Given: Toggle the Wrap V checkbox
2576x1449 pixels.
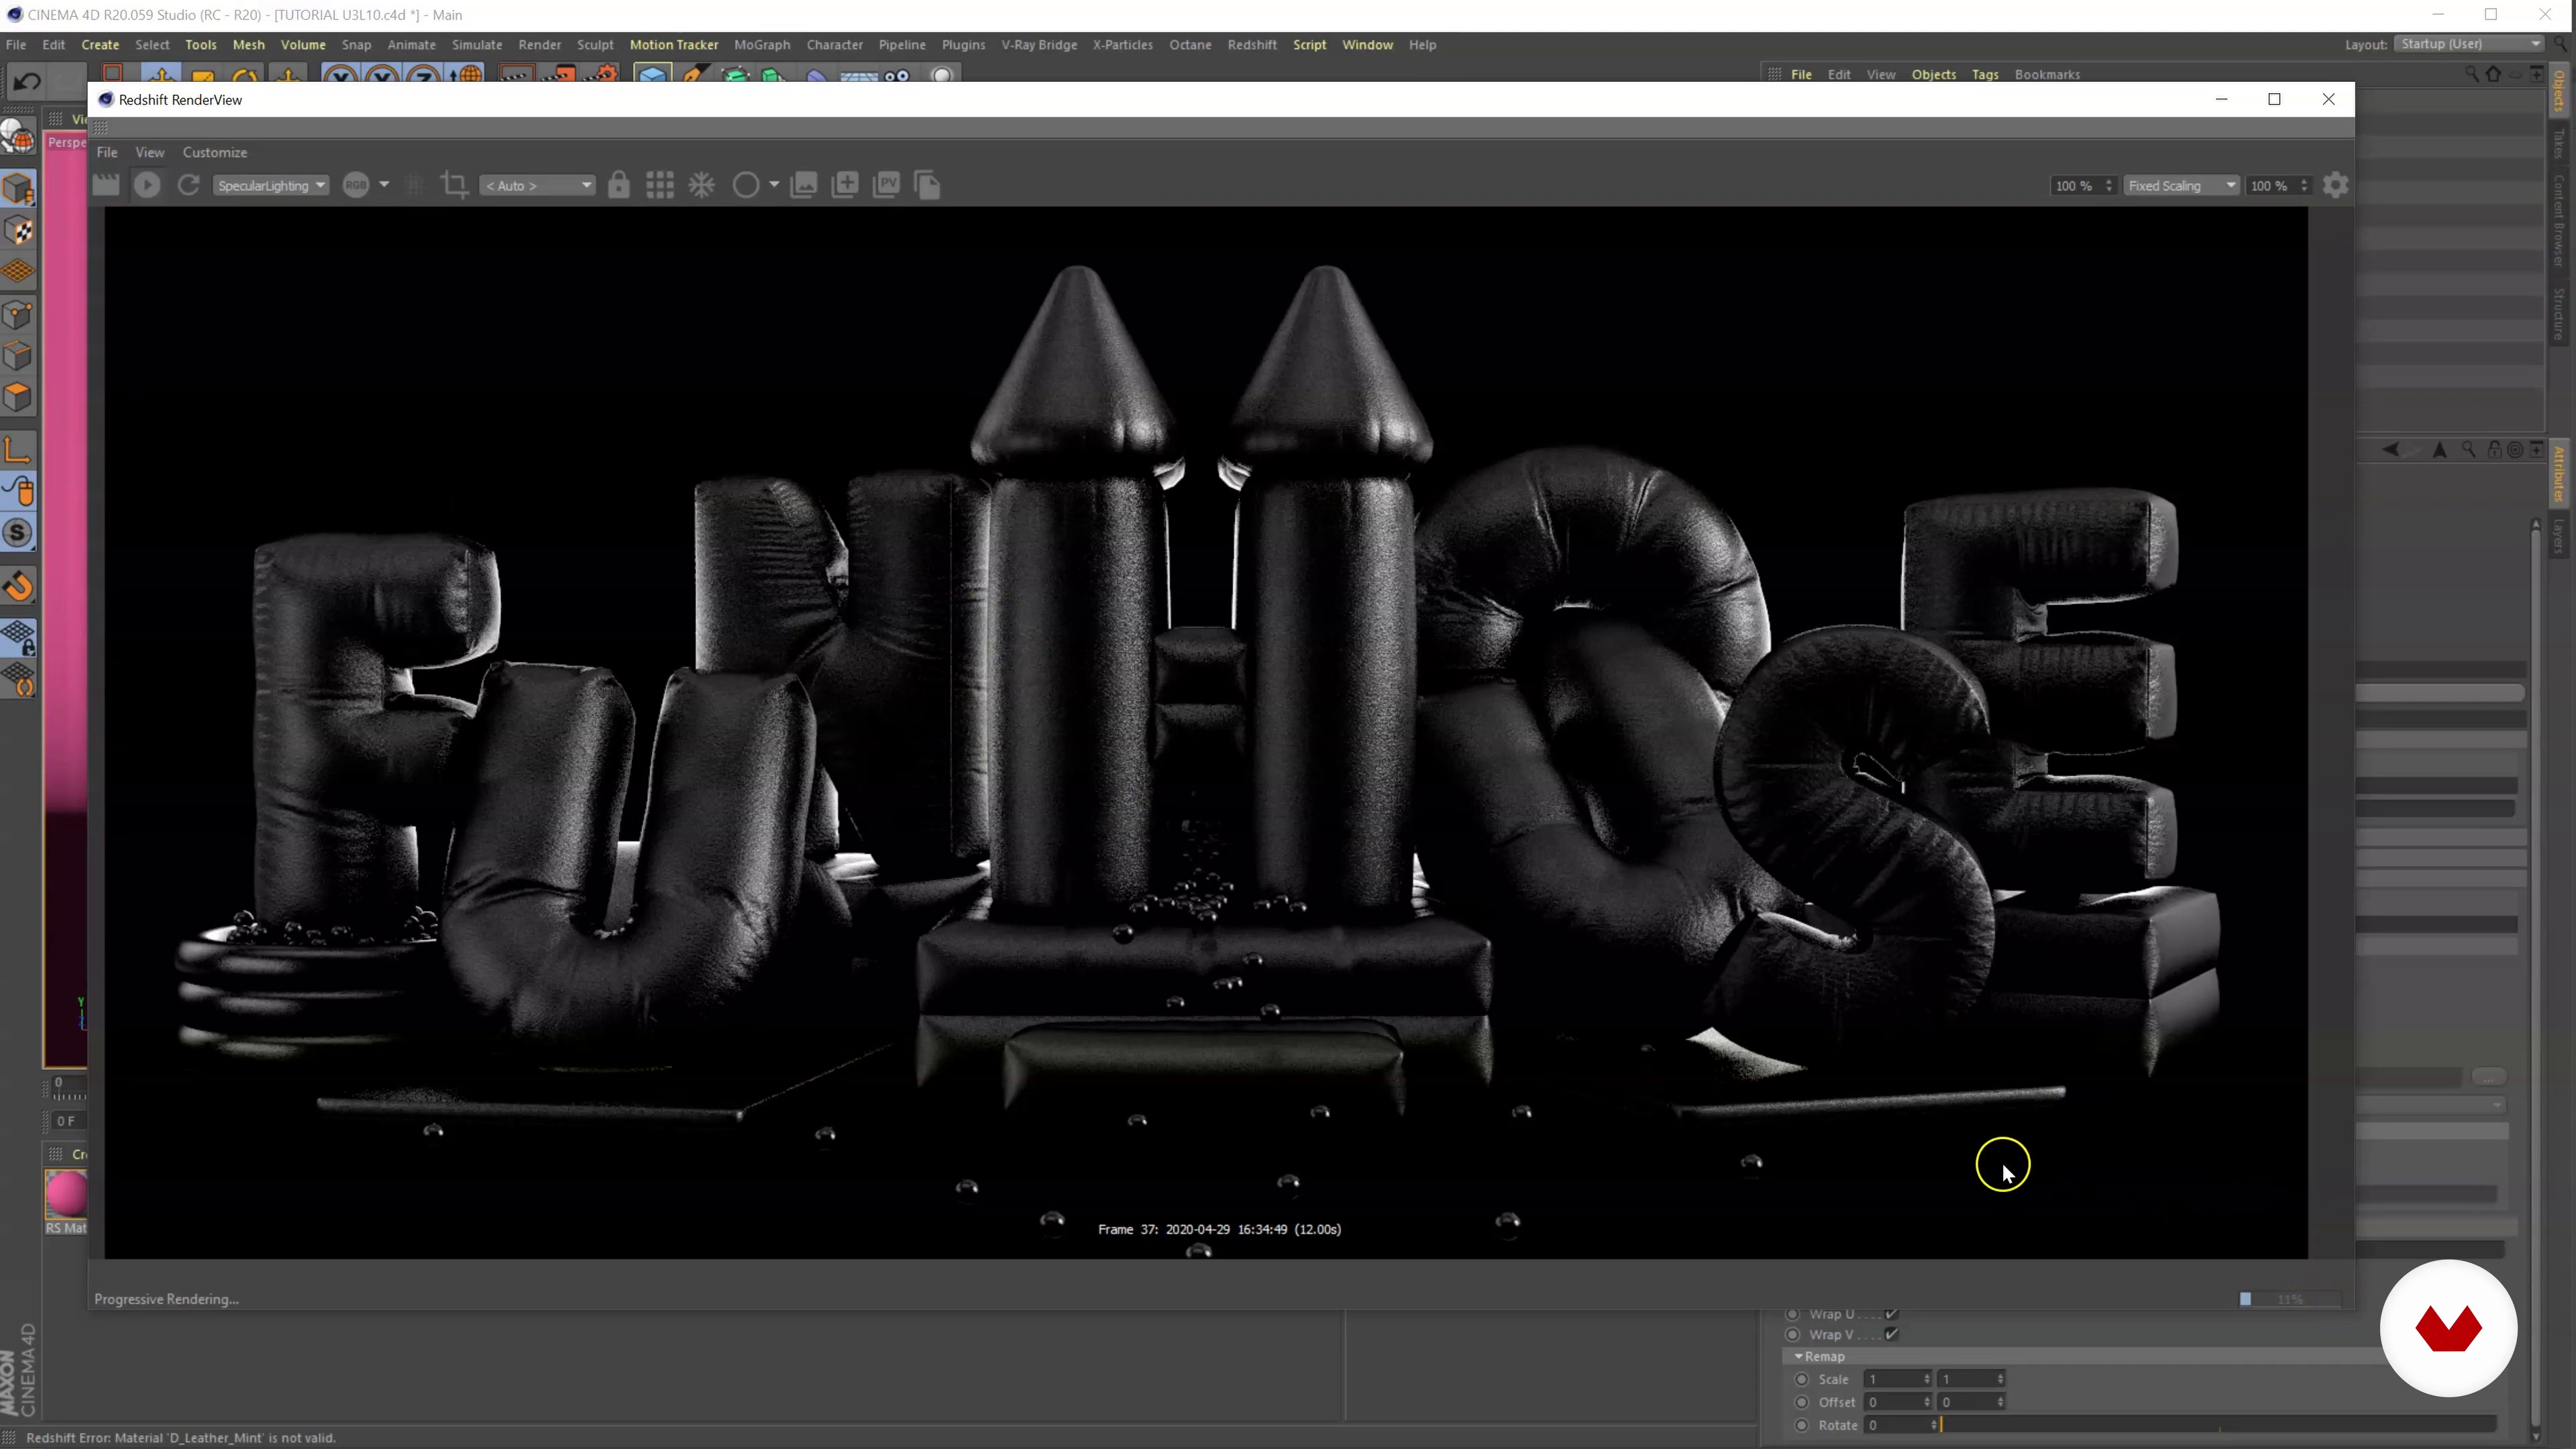Looking at the screenshot, I should [x=1891, y=1334].
